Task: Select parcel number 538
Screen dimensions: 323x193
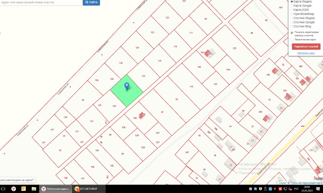Action: point(123,127)
